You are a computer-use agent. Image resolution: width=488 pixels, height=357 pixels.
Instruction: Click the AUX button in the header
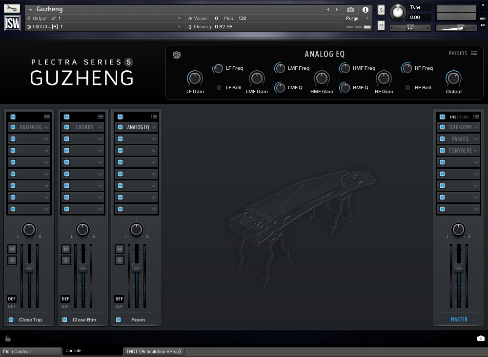click(483, 20)
